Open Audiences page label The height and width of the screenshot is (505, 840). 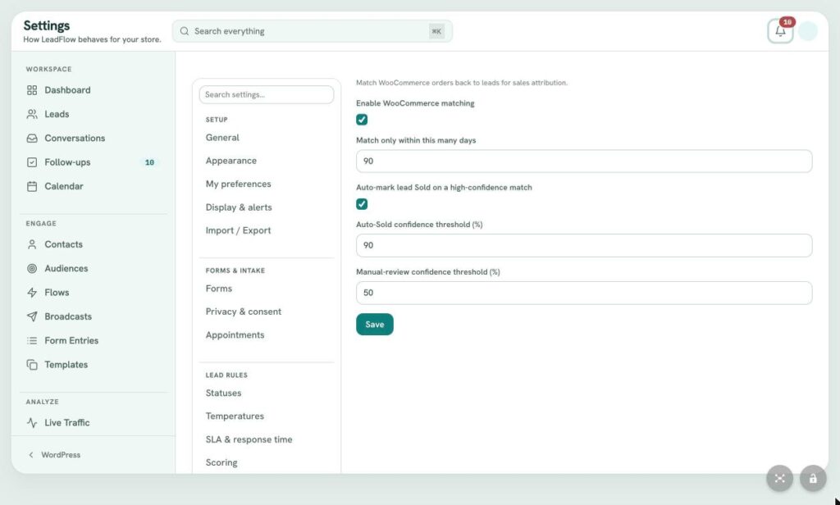tap(66, 268)
